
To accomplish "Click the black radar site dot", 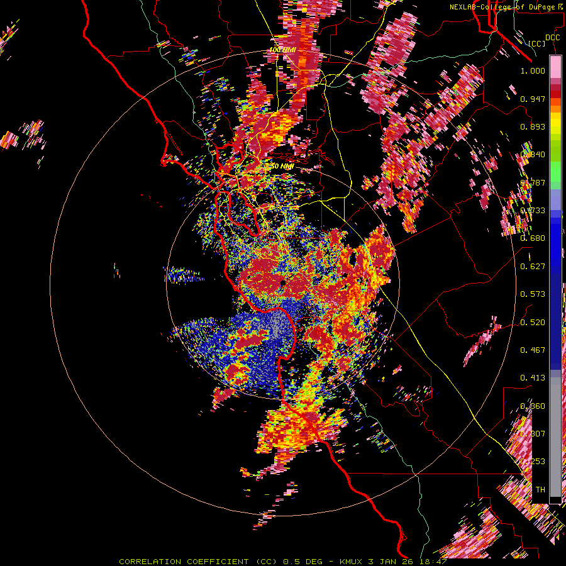I will point(283,283).
